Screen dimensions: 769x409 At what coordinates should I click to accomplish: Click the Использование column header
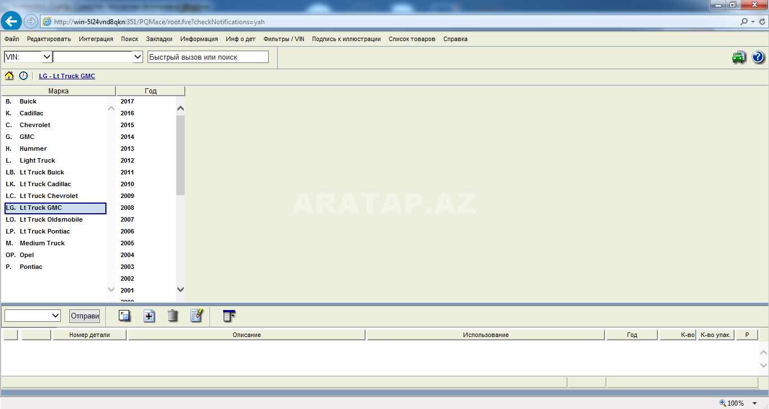[486, 335]
